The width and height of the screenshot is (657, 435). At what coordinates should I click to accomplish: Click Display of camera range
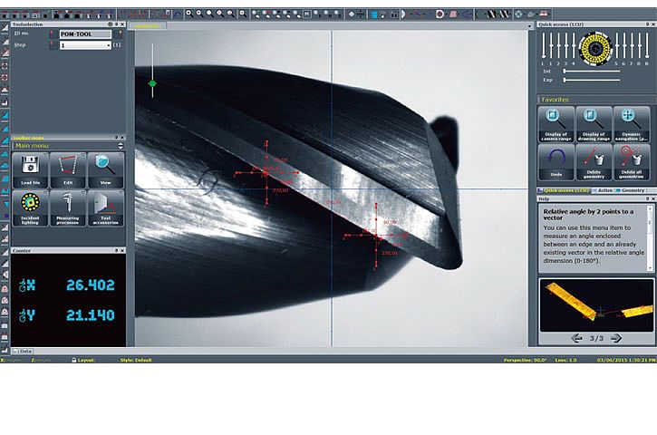coord(556,124)
